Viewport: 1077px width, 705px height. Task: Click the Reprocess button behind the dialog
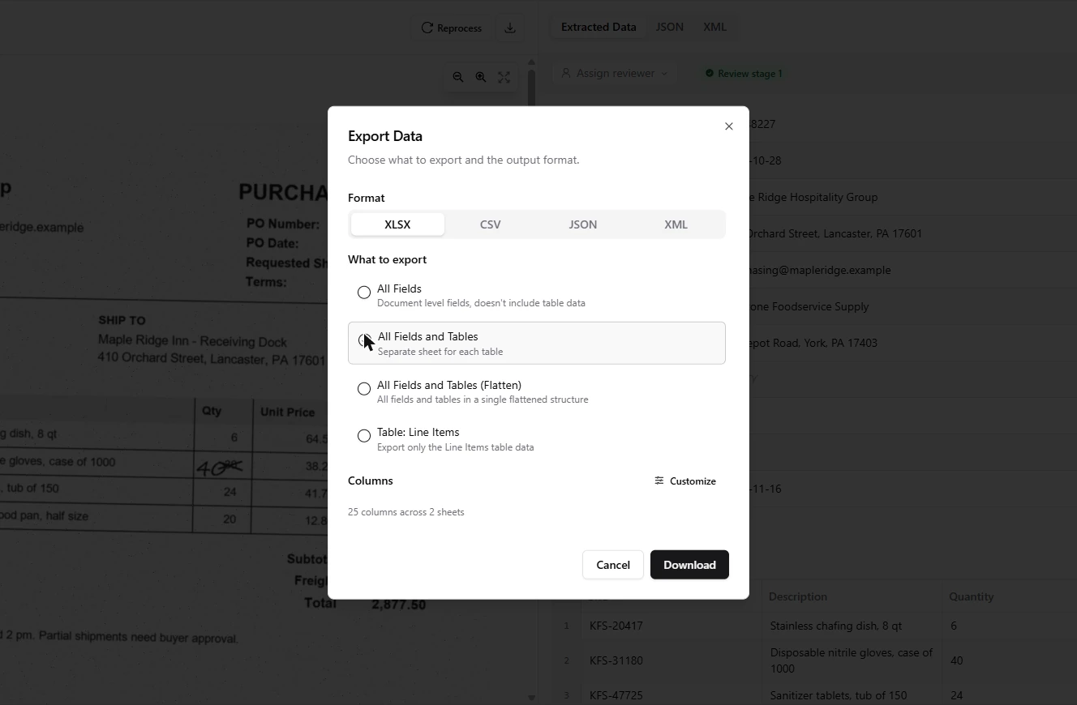tap(452, 28)
